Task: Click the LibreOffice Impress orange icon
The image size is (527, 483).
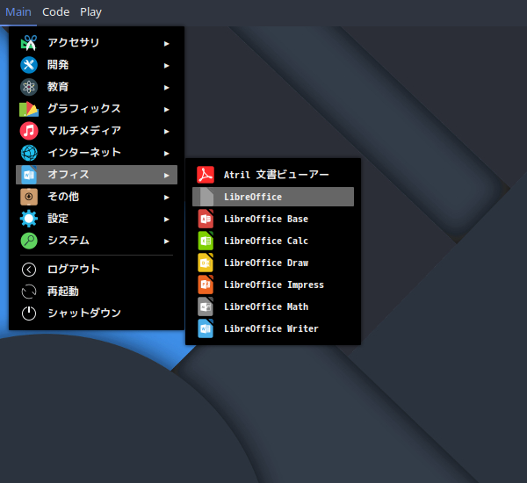Action: [206, 285]
